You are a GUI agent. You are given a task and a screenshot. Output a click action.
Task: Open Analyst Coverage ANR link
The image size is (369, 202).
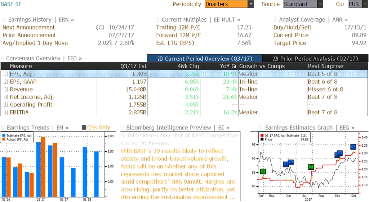(314, 19)
